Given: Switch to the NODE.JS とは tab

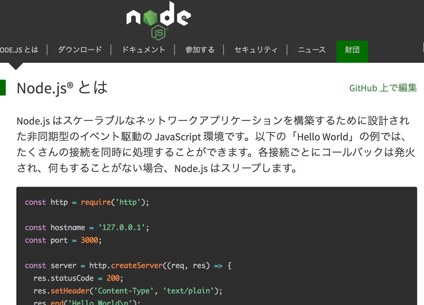Looking at the screenshot, I should tap(19, 50).
